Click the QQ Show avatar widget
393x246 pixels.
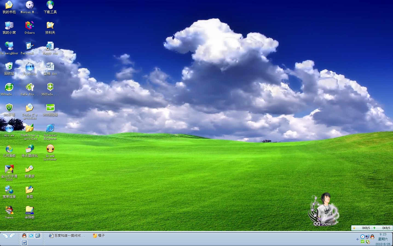pos(324,209)
